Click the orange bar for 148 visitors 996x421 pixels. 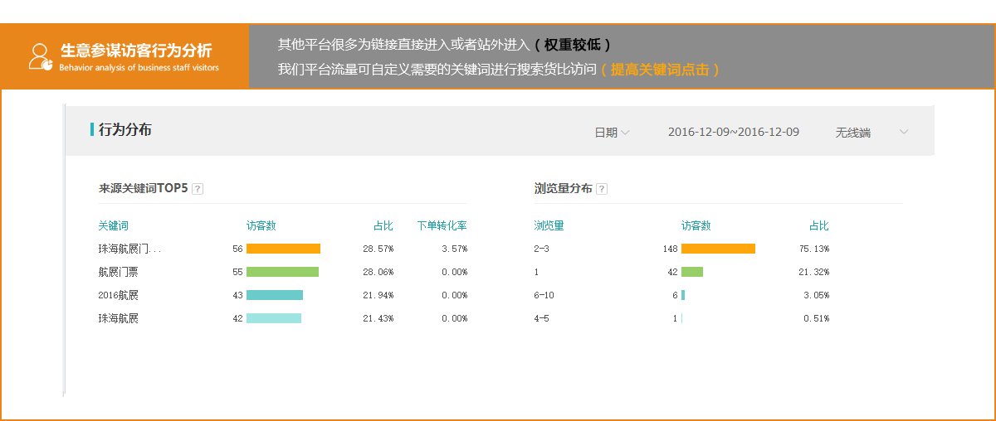pyautogui.click(x=718, y=249)
